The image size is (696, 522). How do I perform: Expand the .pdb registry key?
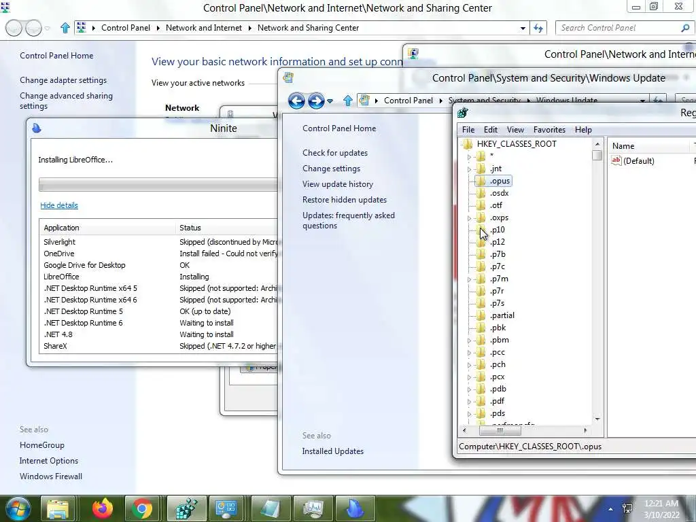coord(469,389)
